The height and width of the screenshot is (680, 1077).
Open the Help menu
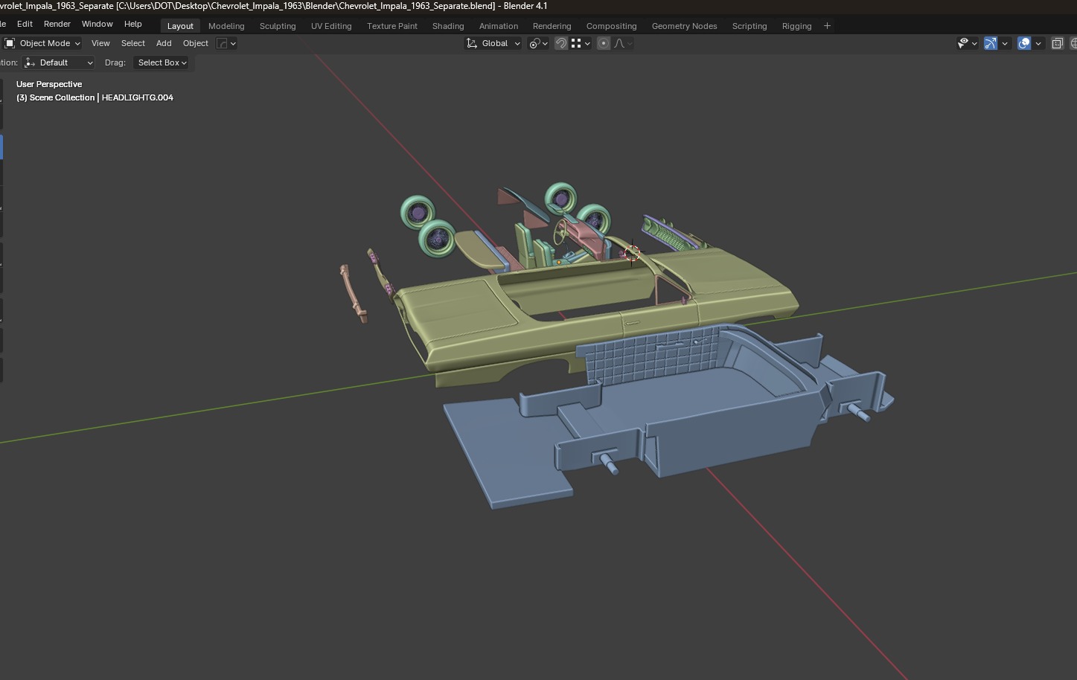coord(132,24)
